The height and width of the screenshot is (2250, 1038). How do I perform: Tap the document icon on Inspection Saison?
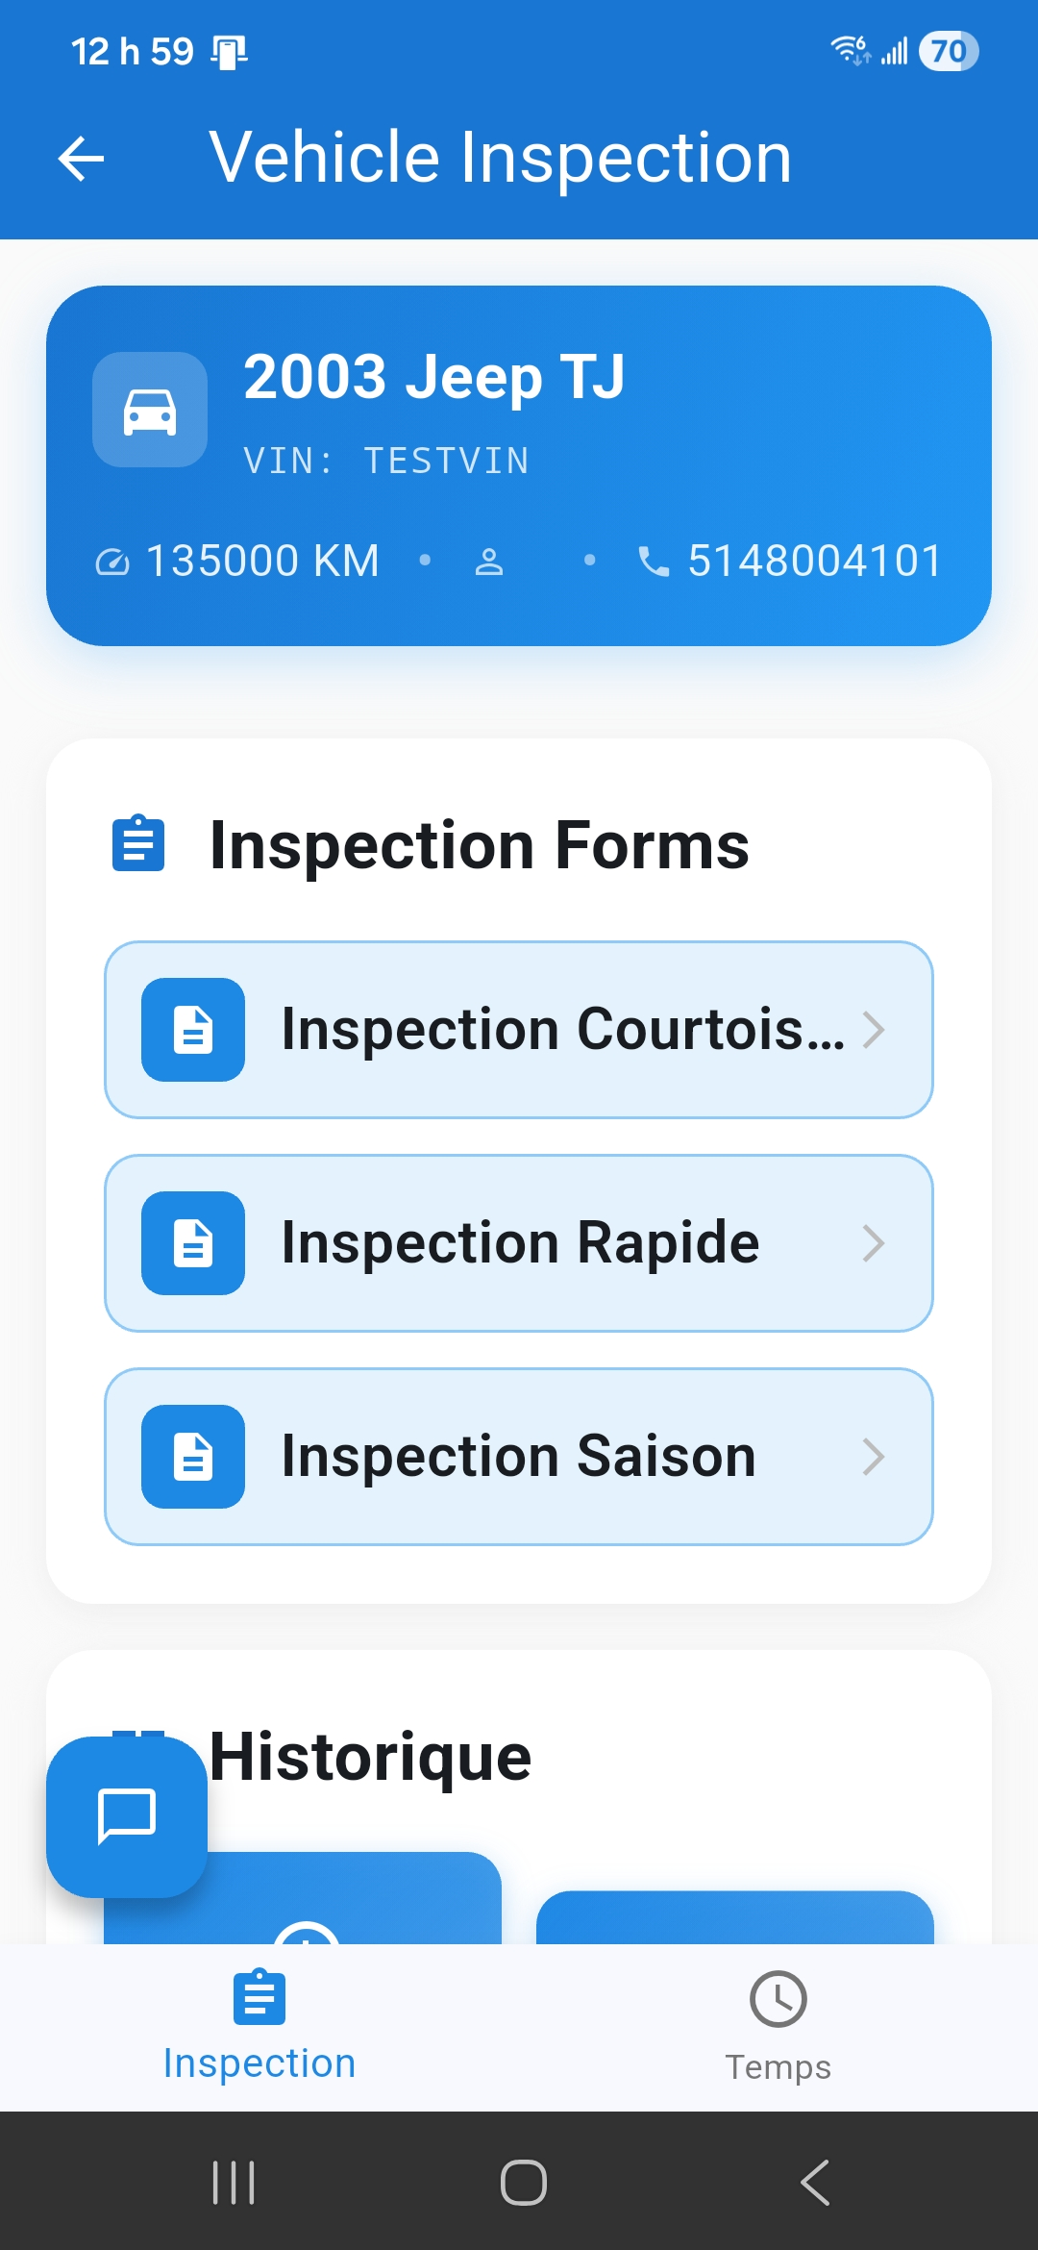191,1457
